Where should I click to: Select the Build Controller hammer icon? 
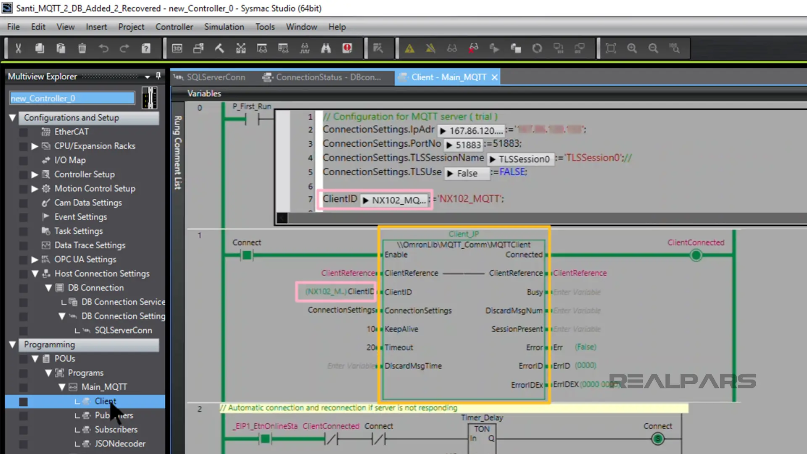coord(219,48)
